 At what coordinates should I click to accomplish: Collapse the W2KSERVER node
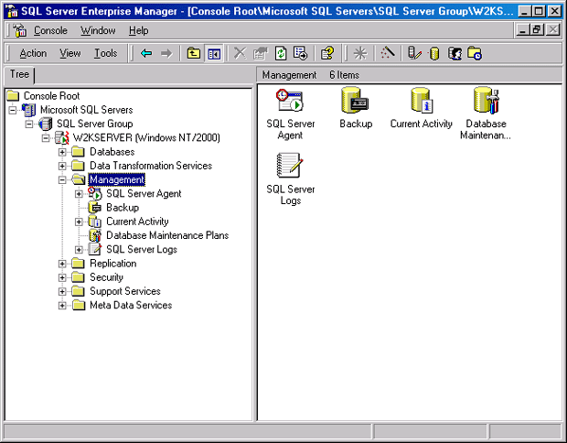click(46, 138)
